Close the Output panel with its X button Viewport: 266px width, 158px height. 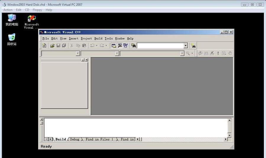(x=42, y=119)
